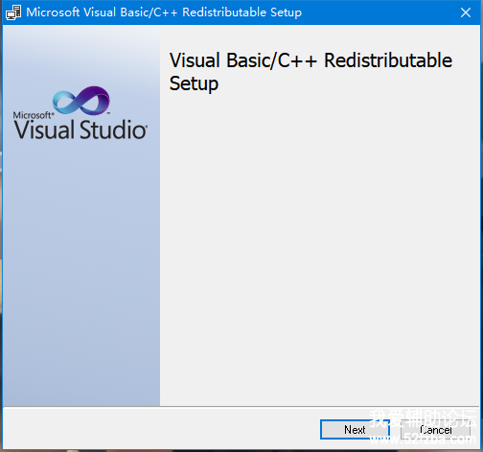Click the word "Microsoft" in the window title
The width and height of the screenshot is (483, 452).
53,12
